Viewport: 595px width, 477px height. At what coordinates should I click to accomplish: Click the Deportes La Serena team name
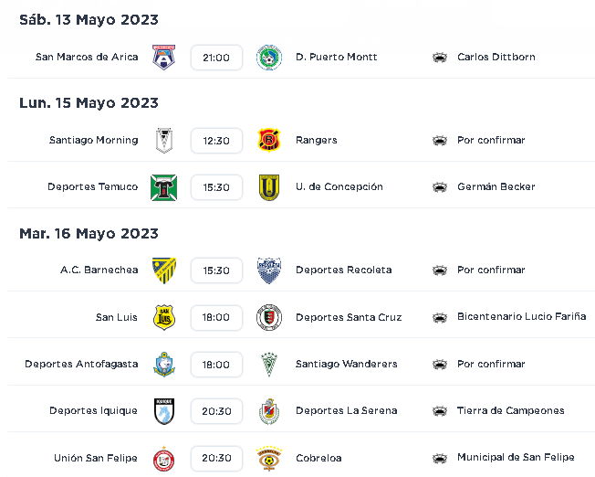pos(347,410)
